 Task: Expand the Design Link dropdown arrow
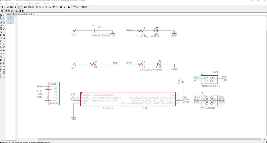80,7
